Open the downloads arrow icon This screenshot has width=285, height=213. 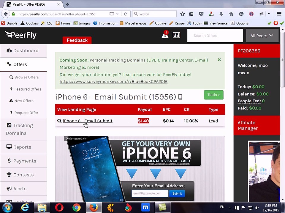[x=221, y=14]
